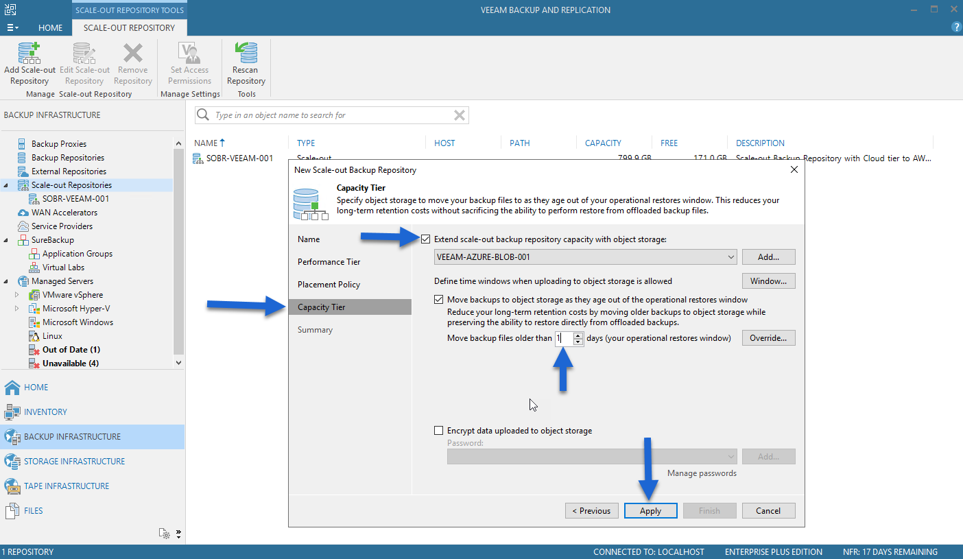Click the days value input field
This screenshot has width=963, height=559.
tap(564, 338)
